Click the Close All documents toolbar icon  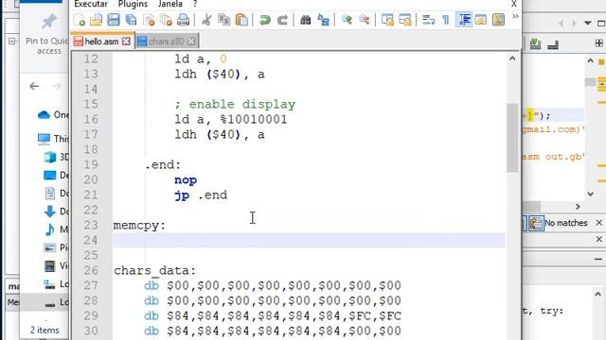click(167, 20)
